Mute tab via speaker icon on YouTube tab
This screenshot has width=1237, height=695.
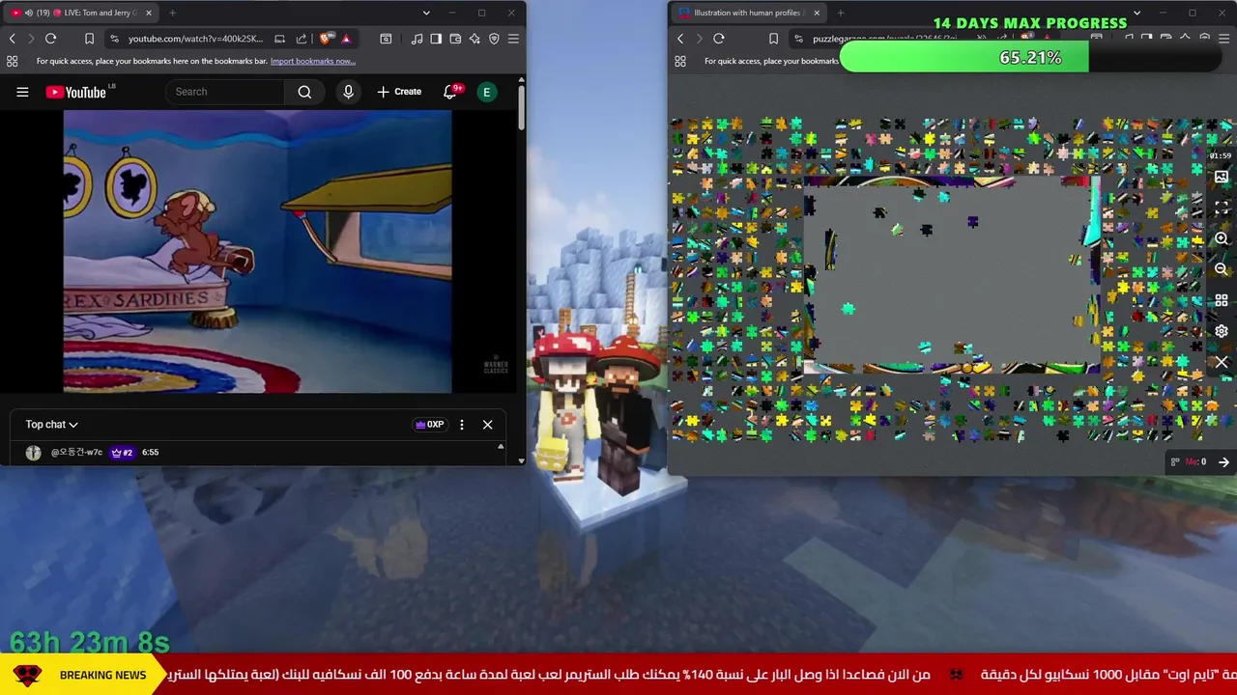29,13
